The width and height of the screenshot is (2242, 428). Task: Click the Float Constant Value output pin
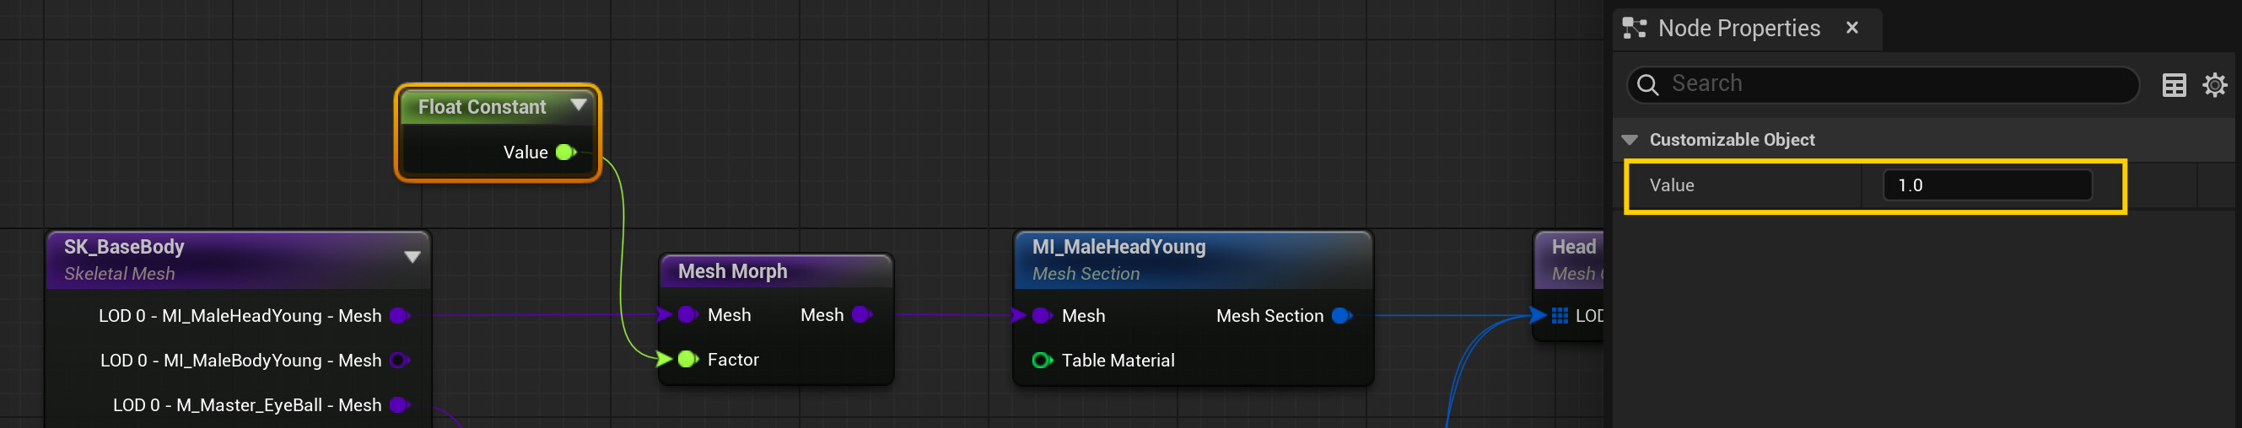point(566,152)
